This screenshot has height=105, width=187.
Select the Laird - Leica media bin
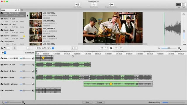click(x=13, y=43)
